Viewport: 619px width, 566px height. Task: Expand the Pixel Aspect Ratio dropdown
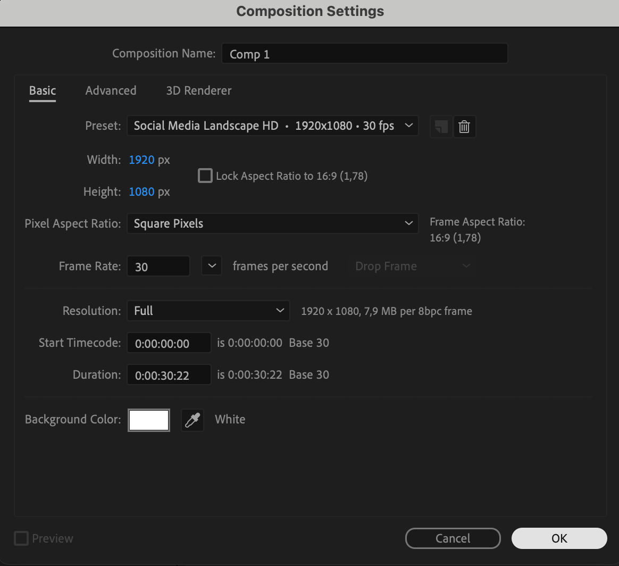(x=272, y=223)
